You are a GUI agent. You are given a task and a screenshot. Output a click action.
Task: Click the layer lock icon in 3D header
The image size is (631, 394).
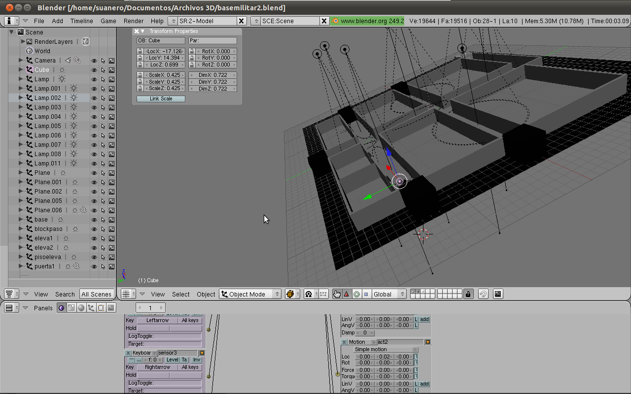click(468, 294)
